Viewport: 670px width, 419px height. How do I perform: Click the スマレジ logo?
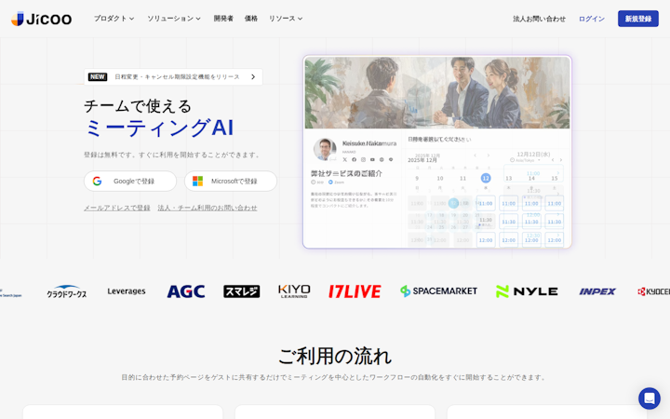(241, 291)
